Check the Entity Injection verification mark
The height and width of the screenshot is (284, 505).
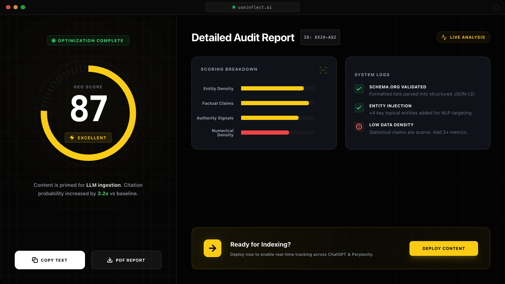359,108
